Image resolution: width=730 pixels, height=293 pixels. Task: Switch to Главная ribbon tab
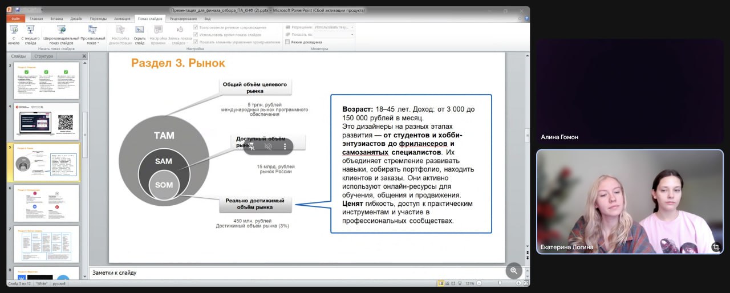point(36,19)
